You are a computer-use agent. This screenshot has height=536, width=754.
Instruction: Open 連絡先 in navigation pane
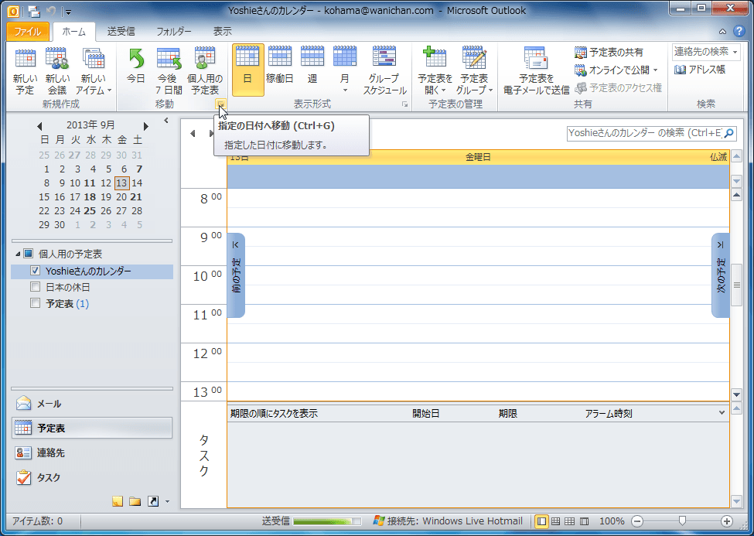[x=92, y=452]
